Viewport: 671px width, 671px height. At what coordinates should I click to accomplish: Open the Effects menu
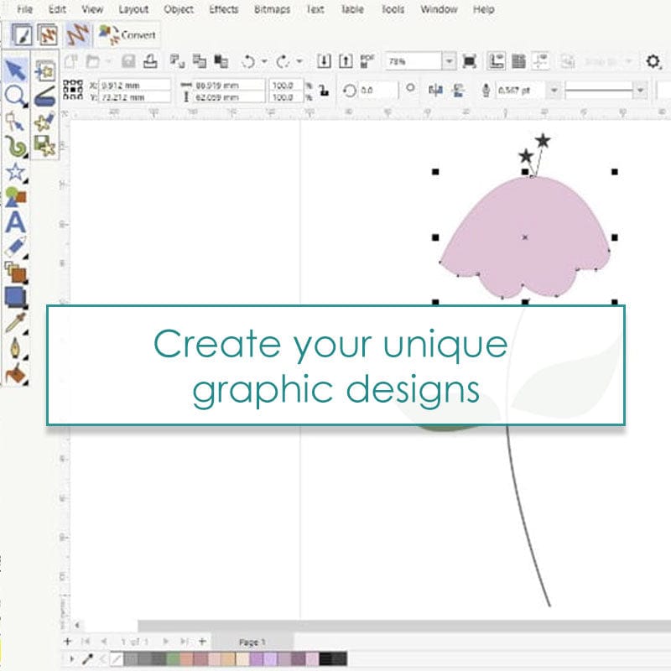pos(223,9)
